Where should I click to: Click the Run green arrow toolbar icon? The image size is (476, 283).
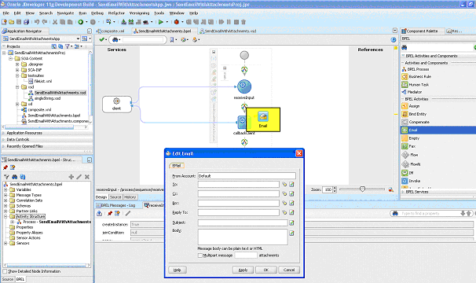tap(161, 22)
